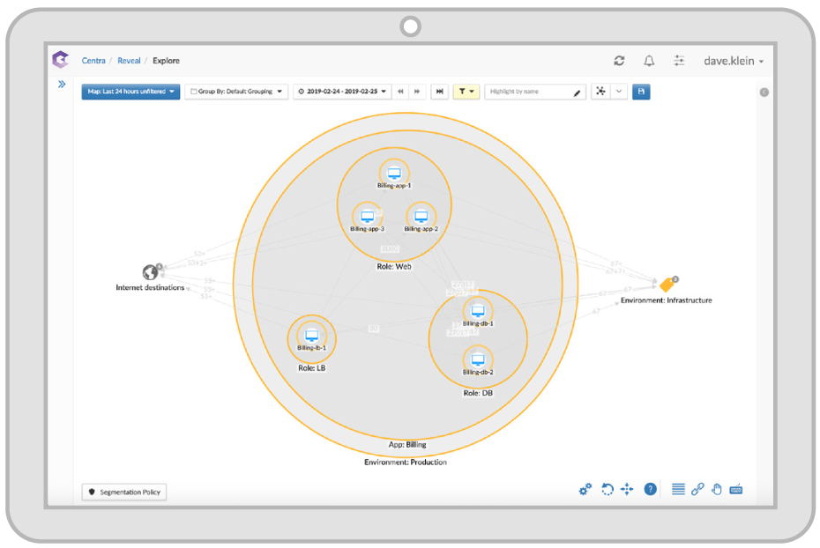
Task: Open the Map: Last 24 hours dropdown
Action: pyautogui.click(x=130, y=91)
